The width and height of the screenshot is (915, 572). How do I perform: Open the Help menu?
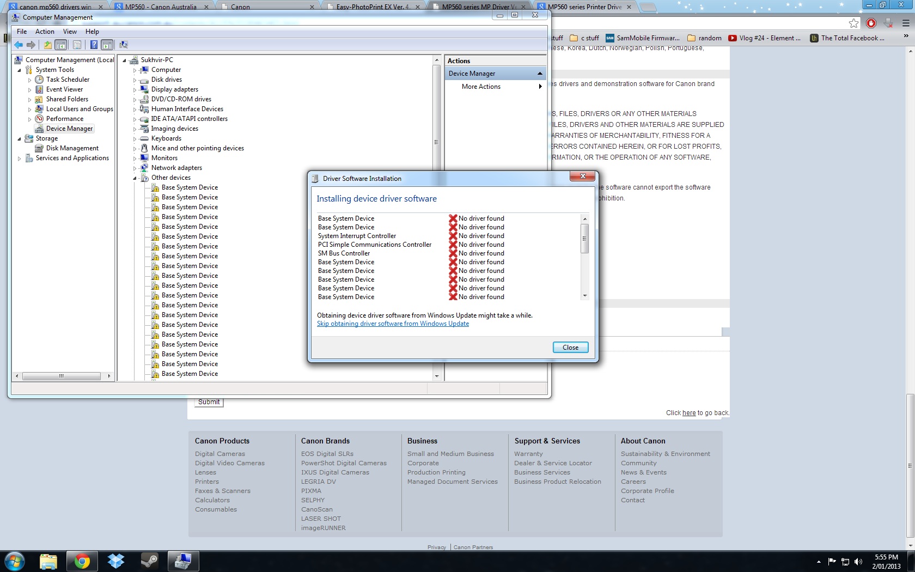92,32
